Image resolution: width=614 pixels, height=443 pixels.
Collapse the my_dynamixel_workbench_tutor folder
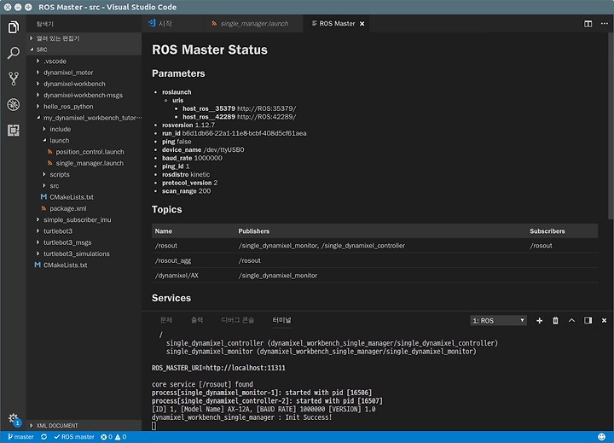(x=84, y=118)
